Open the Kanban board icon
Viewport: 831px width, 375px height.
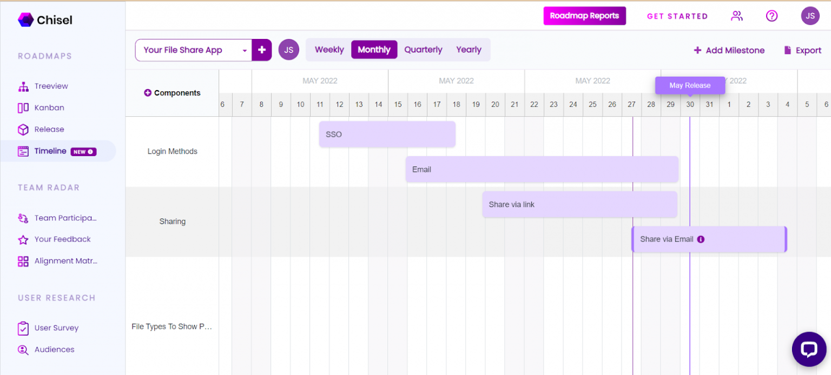click(23, 108)
